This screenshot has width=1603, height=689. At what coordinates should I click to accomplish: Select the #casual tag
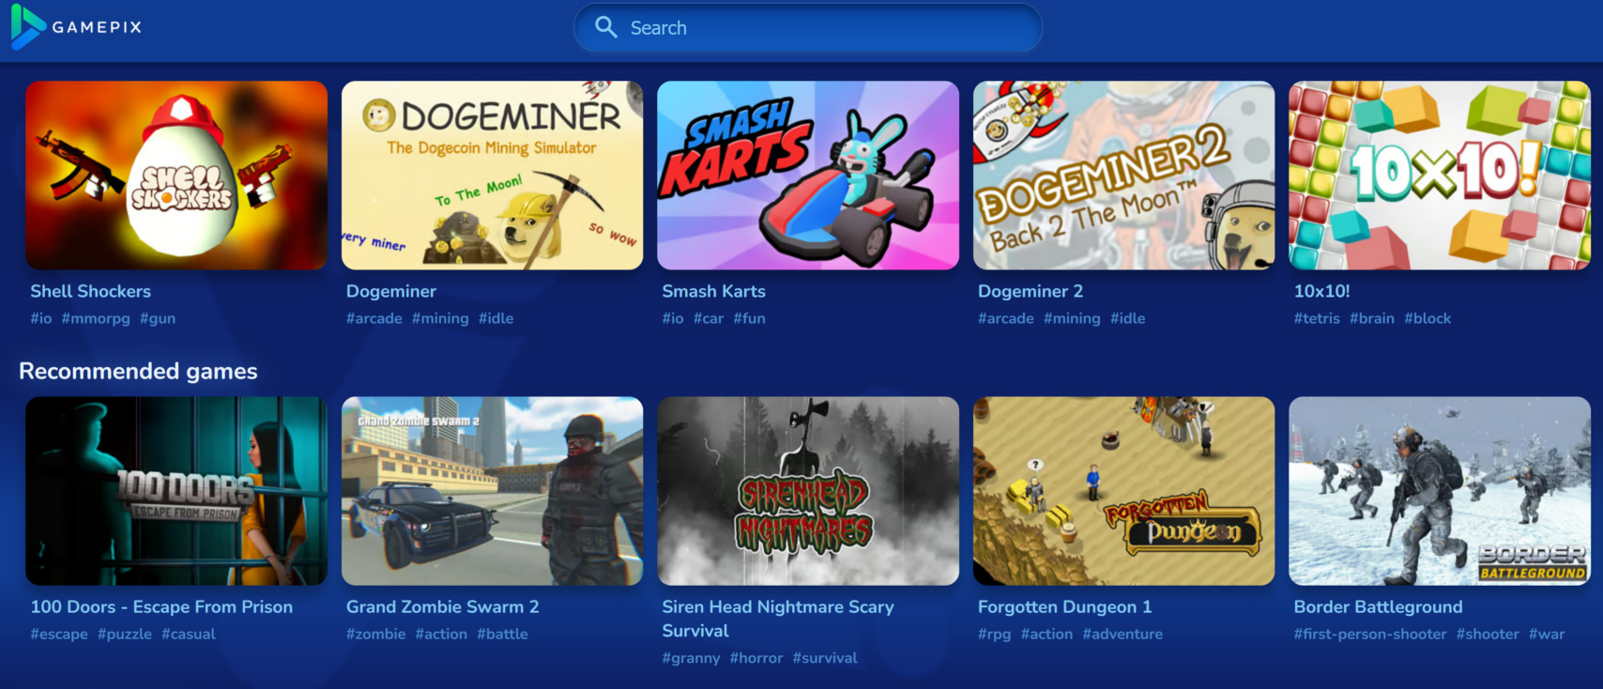point(189,634)
